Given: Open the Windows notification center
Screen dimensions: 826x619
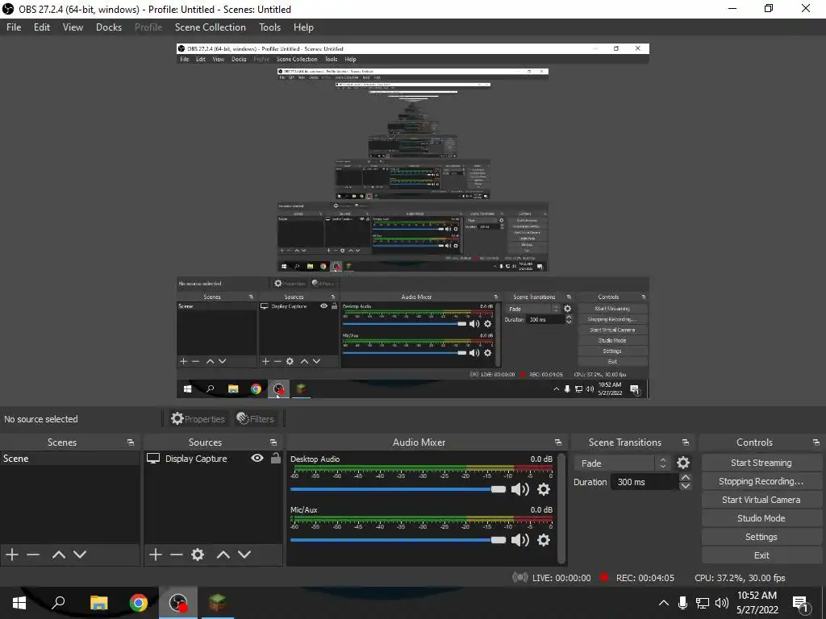Looking at the screenshot, I should coord(801,603).
